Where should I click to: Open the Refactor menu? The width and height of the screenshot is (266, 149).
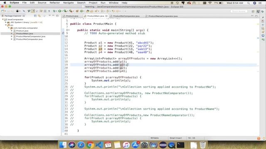point(54,3)
